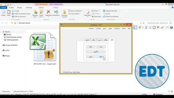Open the احصاءات menu in FET
Viewport: 174px width, 98px height.
(x=117, y=28)
